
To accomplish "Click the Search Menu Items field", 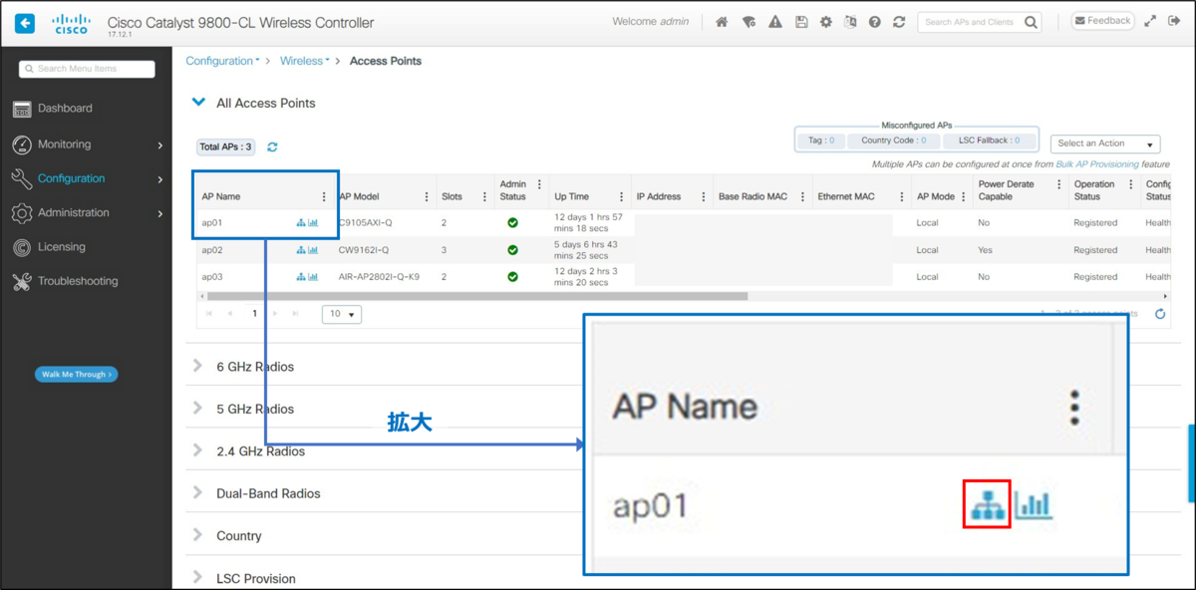I will 87,69.
